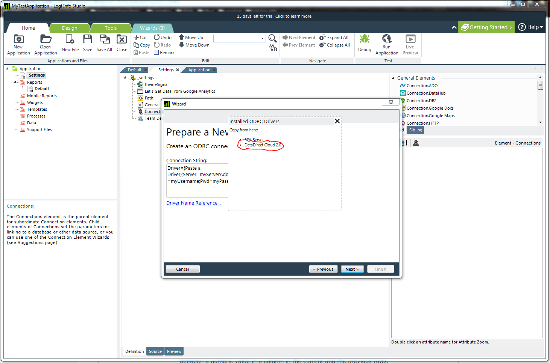Expand the search combo box dropdown
The height and width of the screenshot is (363, 550).
click(x=262, y=39)
